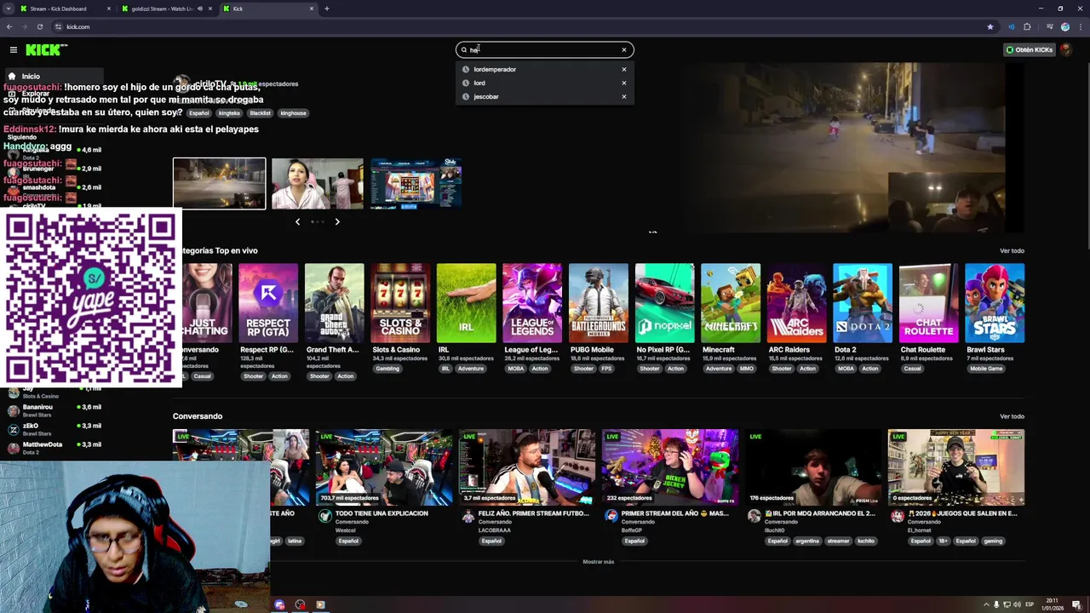Click the Mobile Game tag under Brawl Stars
The image size is (1090, 613).
point(986,369)
